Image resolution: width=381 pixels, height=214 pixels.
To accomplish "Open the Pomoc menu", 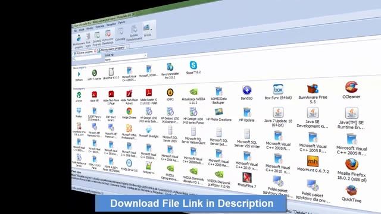I will (121, 23).
